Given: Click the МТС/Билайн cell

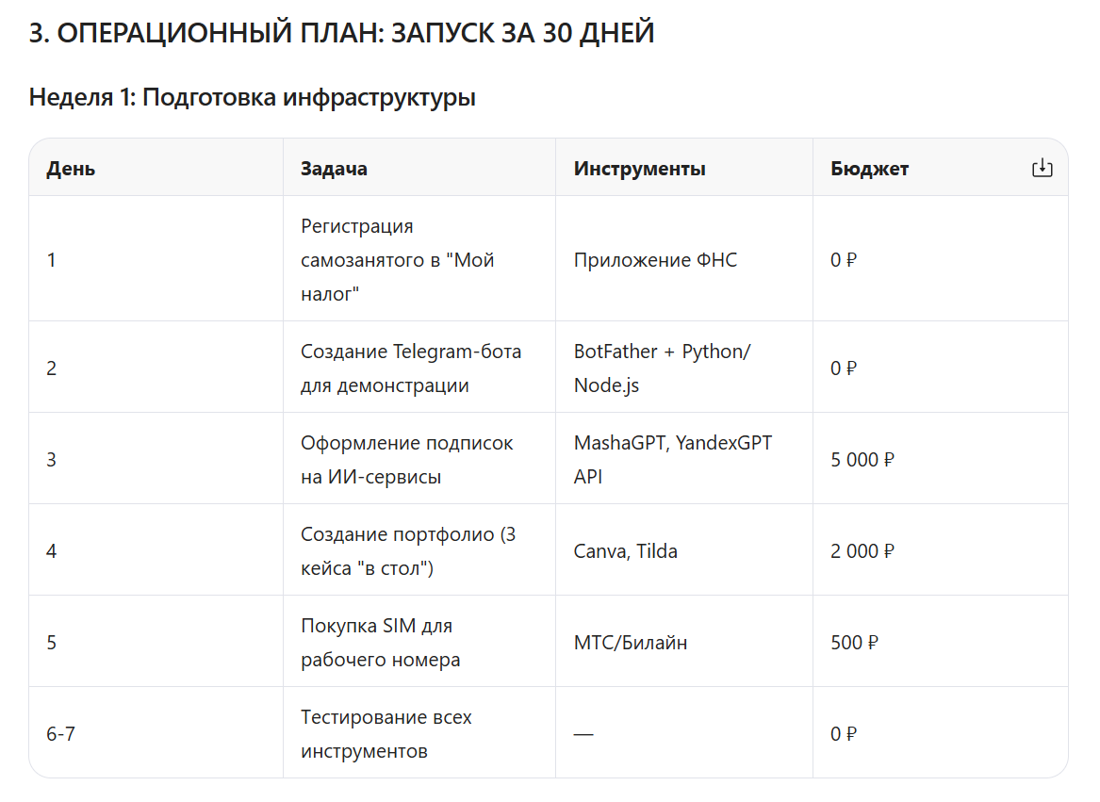Looking at the screenshot, I should (x=684, y=642).
